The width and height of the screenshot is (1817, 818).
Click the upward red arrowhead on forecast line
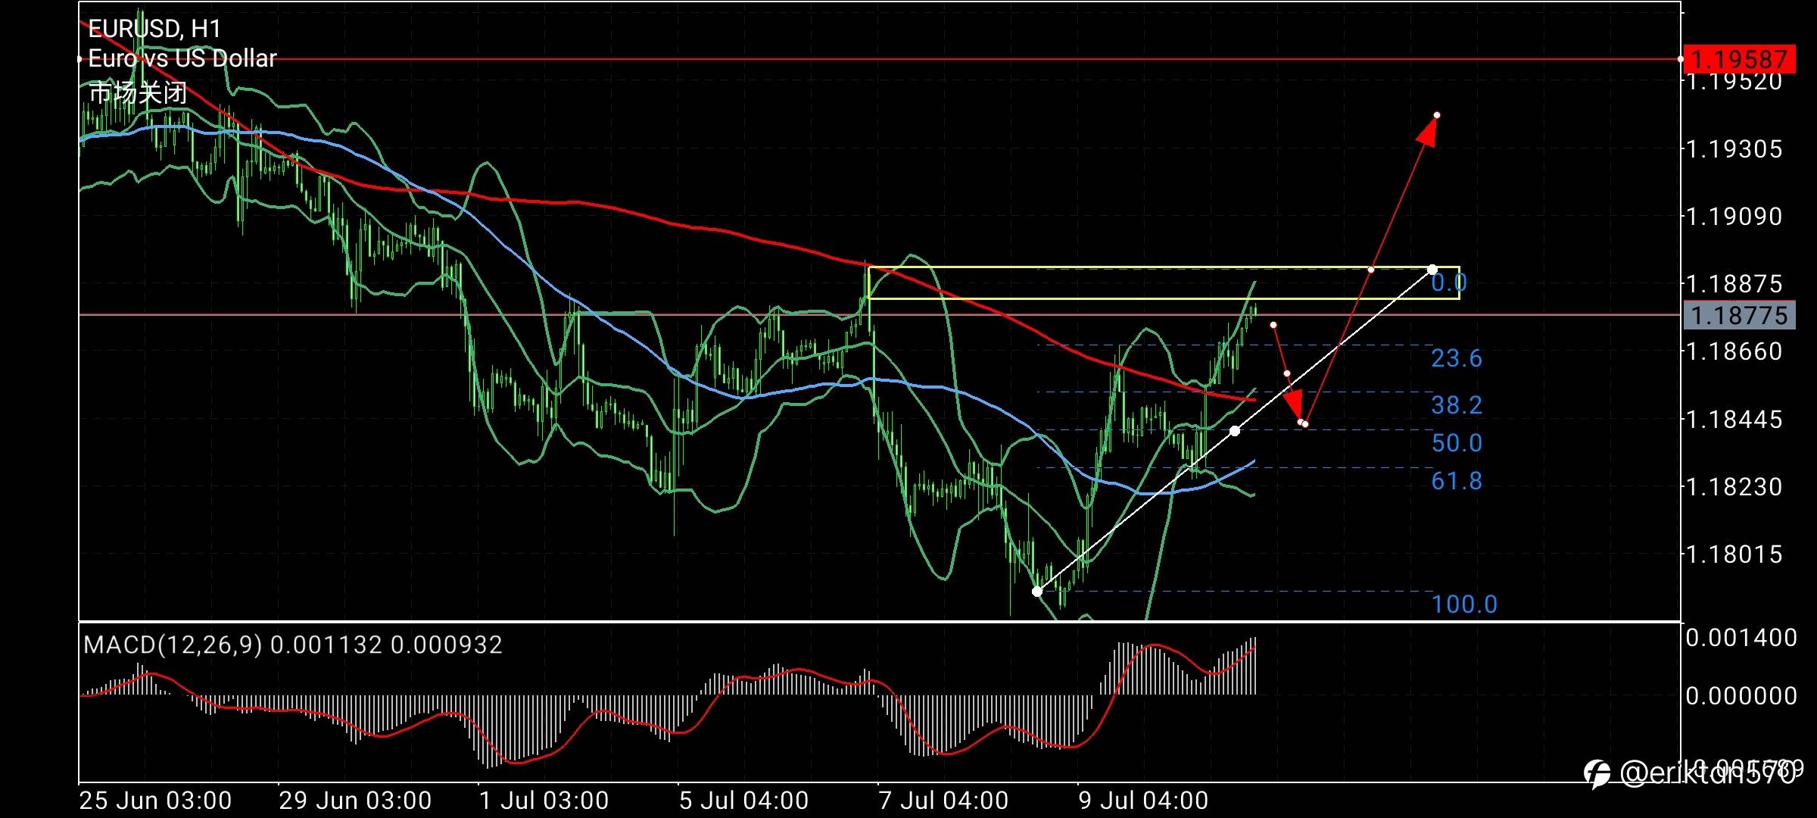1428,133
